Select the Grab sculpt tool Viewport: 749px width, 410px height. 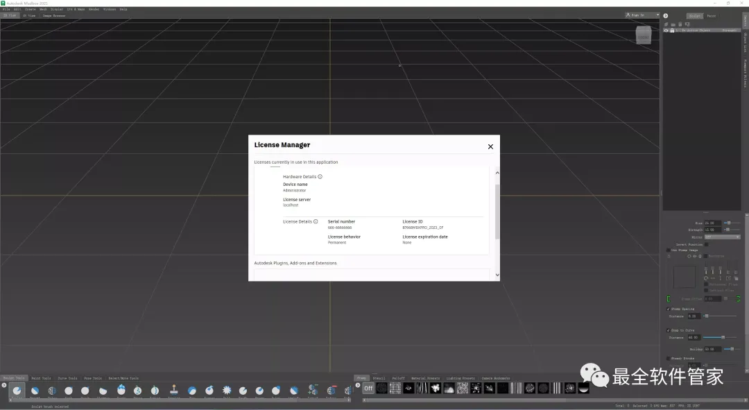tap(69, 391)
